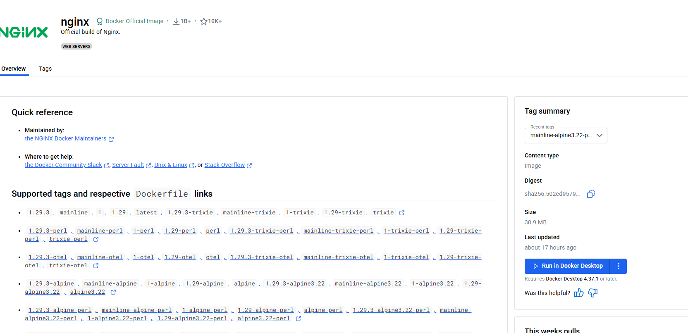Expand the Recent tags dropdown
The width and height of the screenshot is (688, 333).
click(x=566, y=136)
